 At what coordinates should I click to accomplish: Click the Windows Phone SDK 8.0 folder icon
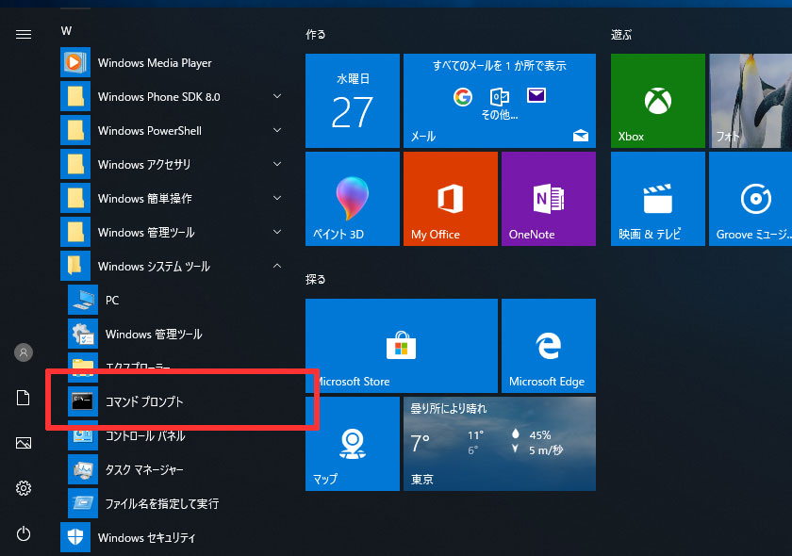coord(75,96)
